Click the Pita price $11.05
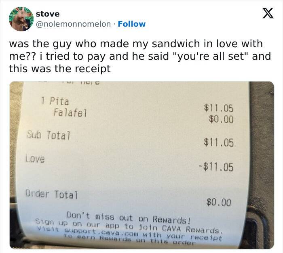The width and height of the screenshot is (283, 253). pos(219,108)
